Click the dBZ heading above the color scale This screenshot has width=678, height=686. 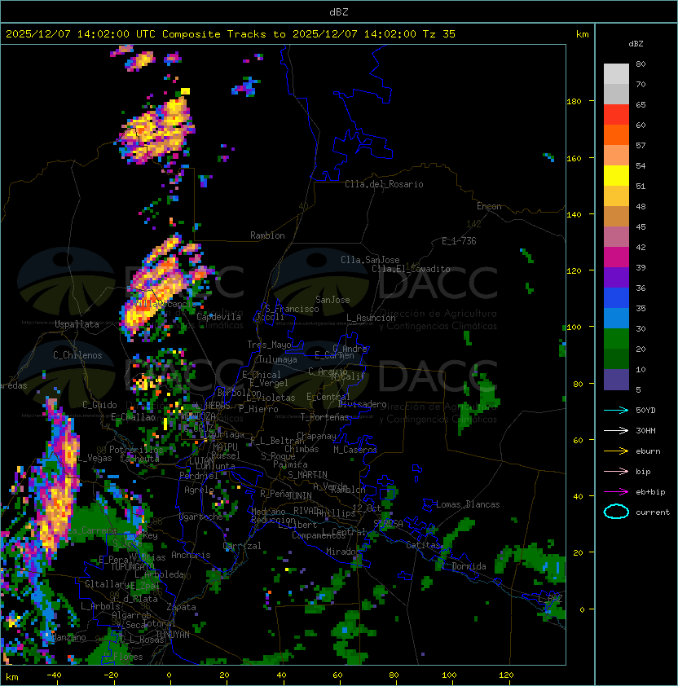click(636, 44)
